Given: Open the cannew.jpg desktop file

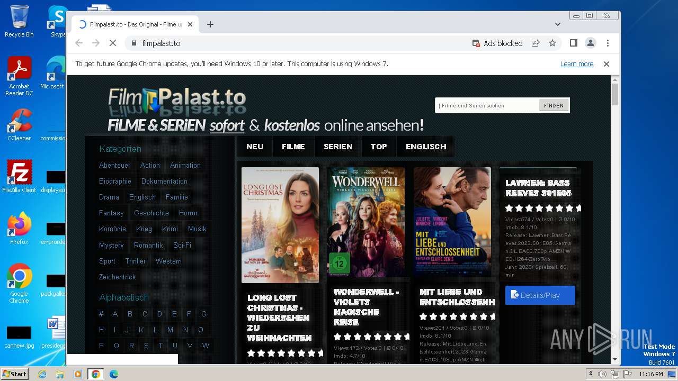Looking at the screenshot, I should pos(19,337).
